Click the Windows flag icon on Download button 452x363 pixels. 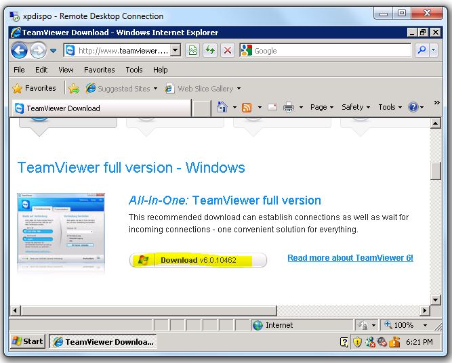143,260
